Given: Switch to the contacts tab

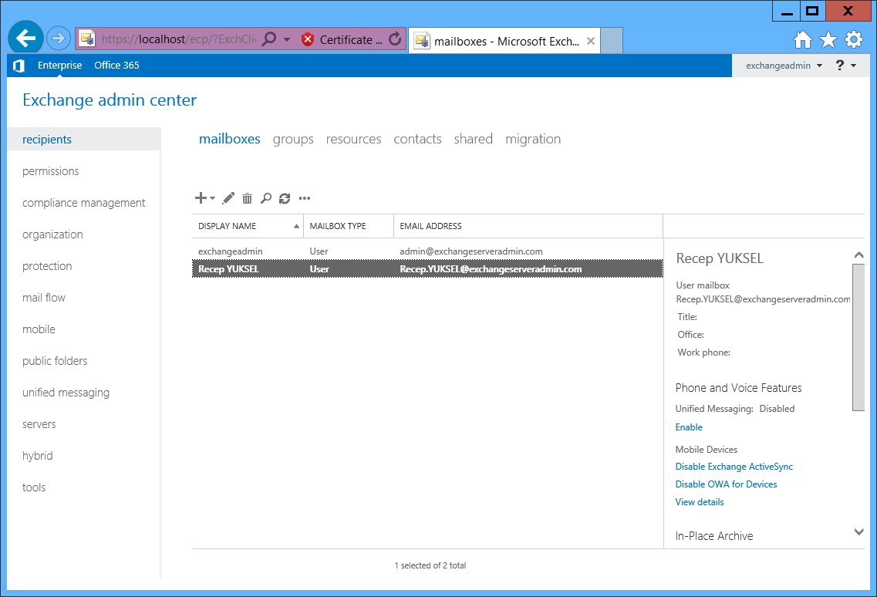Looking at the screenshot, I should (417, 139).
